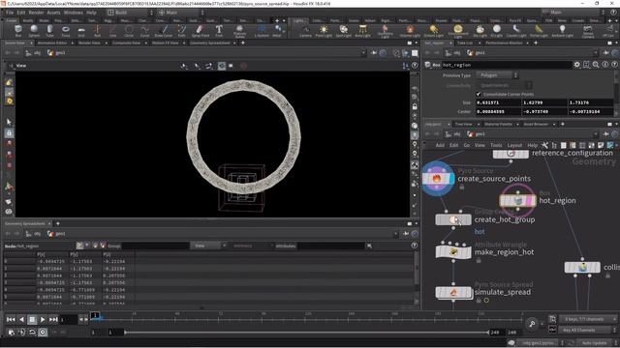Open the Render menu

point(36,13)
